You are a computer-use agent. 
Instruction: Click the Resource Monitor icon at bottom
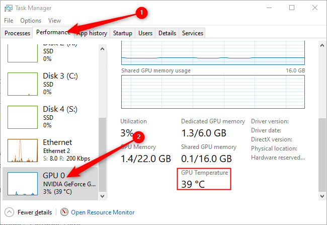[x=64, y=212]
